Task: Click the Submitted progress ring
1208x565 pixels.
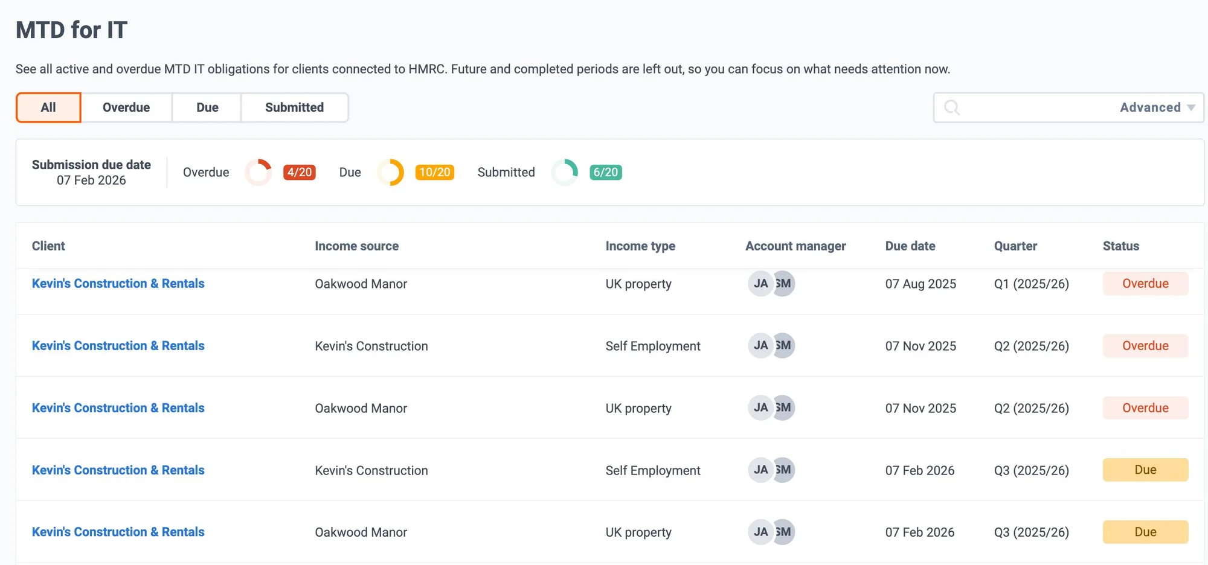Action: 564,172
